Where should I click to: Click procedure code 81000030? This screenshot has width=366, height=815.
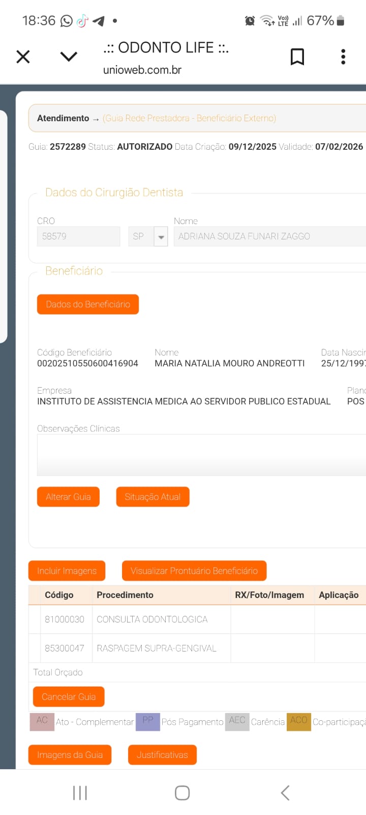pos(65,619)
